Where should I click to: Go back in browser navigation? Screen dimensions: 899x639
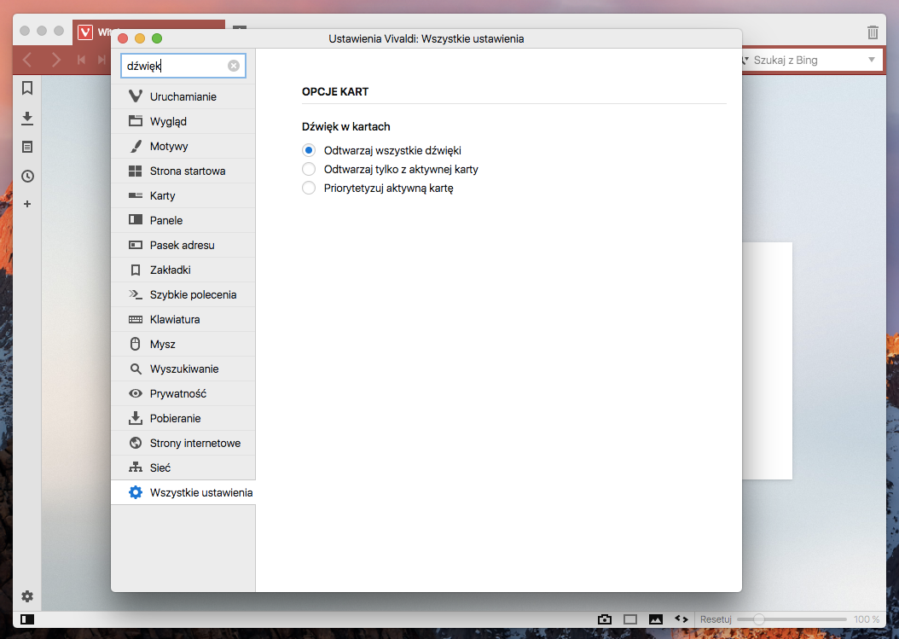tap(27, 59)
